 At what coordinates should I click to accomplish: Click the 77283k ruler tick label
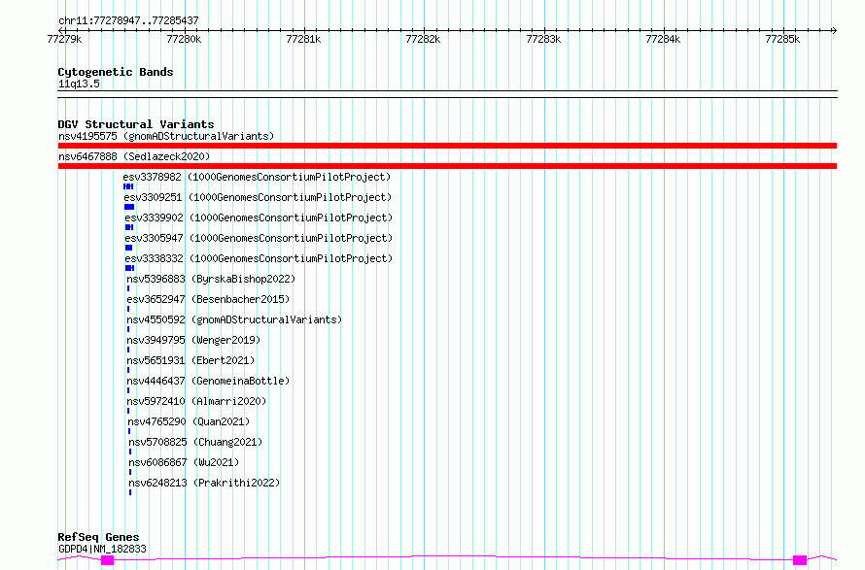[543, 39]
